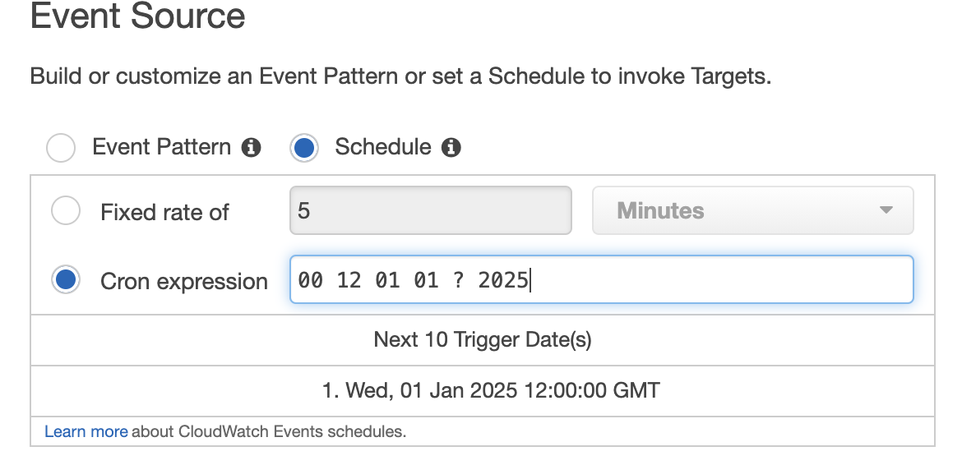Image resolution: width=962 pixels, height=465 pixels.
Task: Click the "Fixed rate of" label
Action: tap(164, 213)
